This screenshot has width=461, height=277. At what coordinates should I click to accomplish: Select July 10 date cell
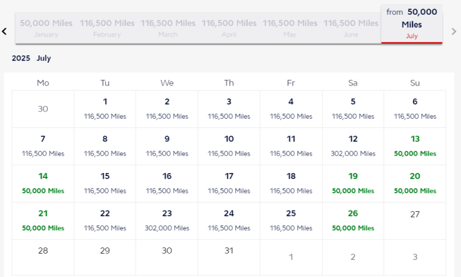pos(229,147)
